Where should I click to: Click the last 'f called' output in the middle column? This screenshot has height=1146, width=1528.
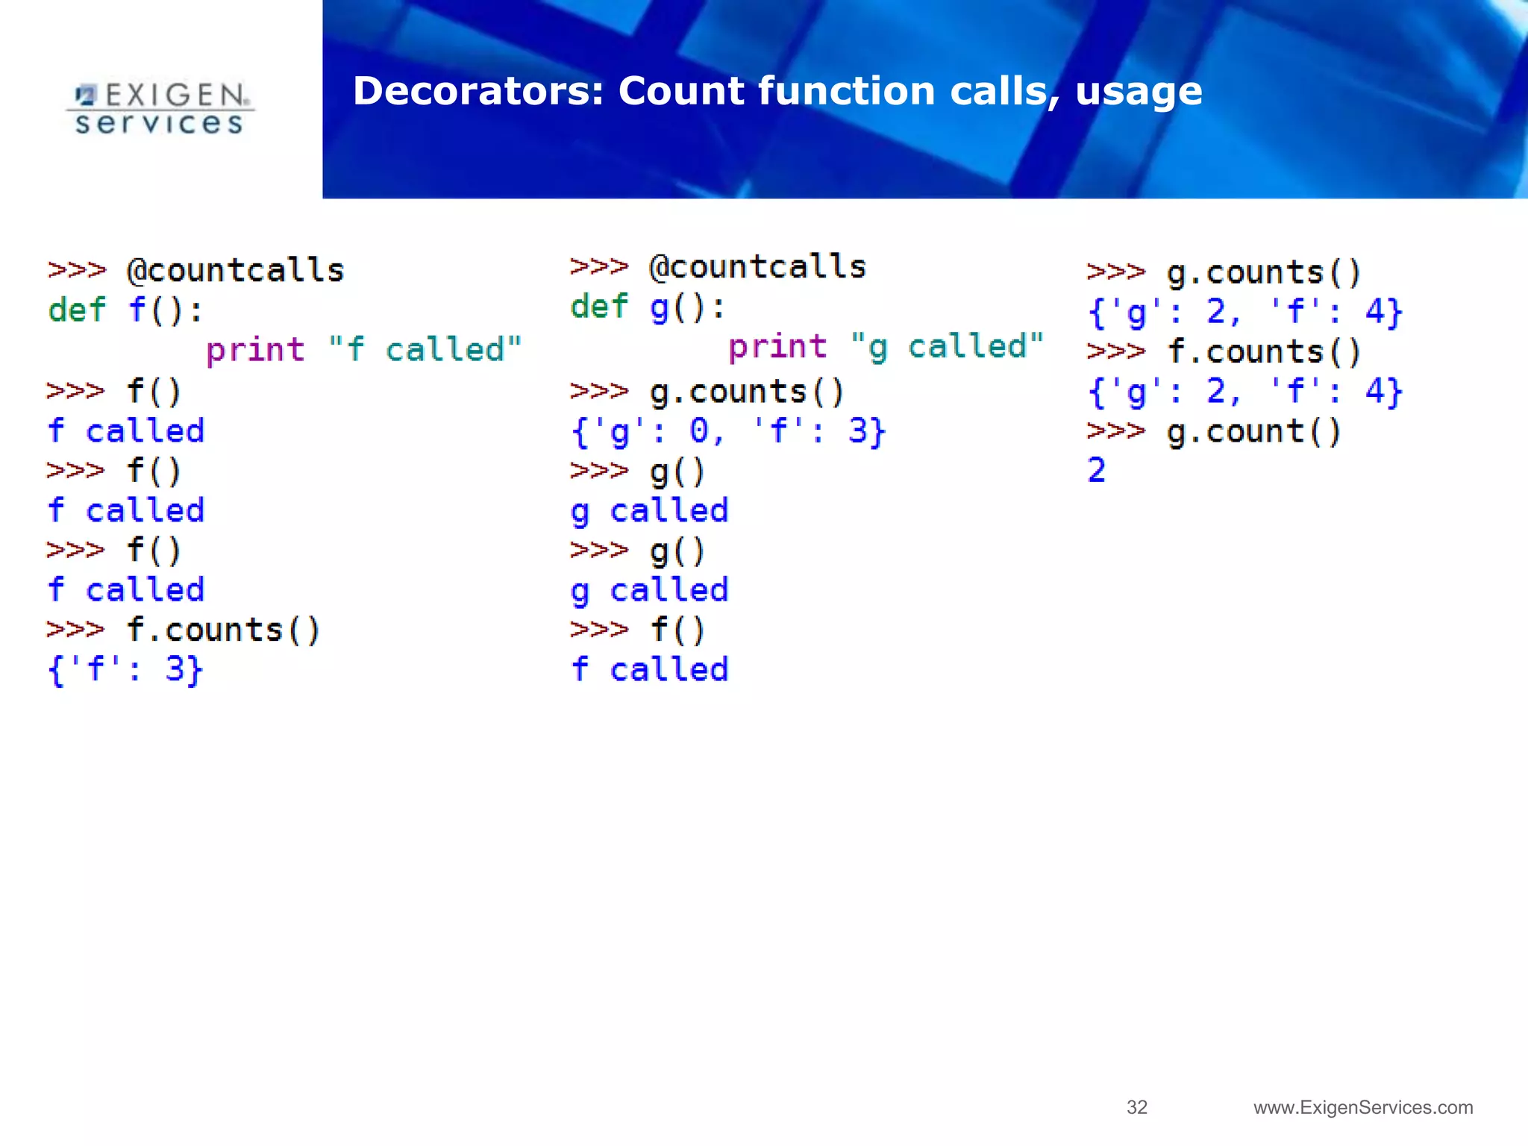click(649, 669)
